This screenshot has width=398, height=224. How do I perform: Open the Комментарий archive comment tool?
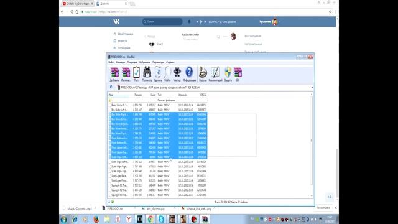tap(215, 74)
